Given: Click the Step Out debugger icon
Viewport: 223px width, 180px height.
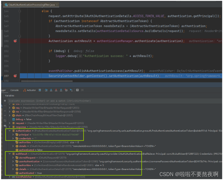Looking at the screenshot, I should 61,90.
